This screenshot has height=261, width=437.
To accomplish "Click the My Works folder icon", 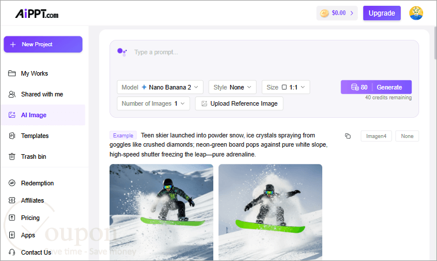I will [12, 73].
